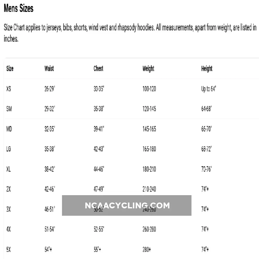Click the LG size row label
Screen dimensions: 259x259
9,149
